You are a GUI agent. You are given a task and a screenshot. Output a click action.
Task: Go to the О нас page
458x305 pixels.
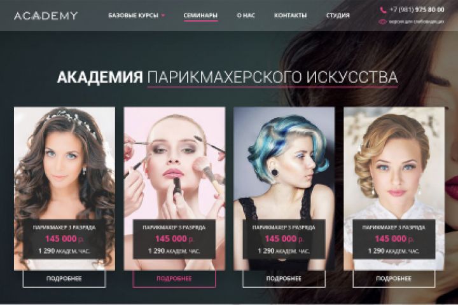tap(246, 15)
